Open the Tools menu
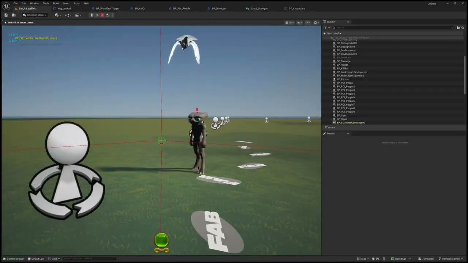The height and width of the screenshot is (263, 468). point(46,3)
